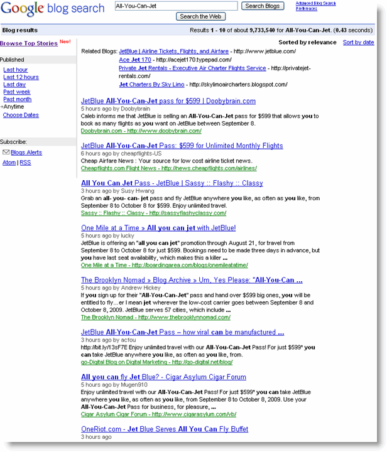387x452 pixels.
Task: Open how viral can be manufactured result
Action: [182, 332]
